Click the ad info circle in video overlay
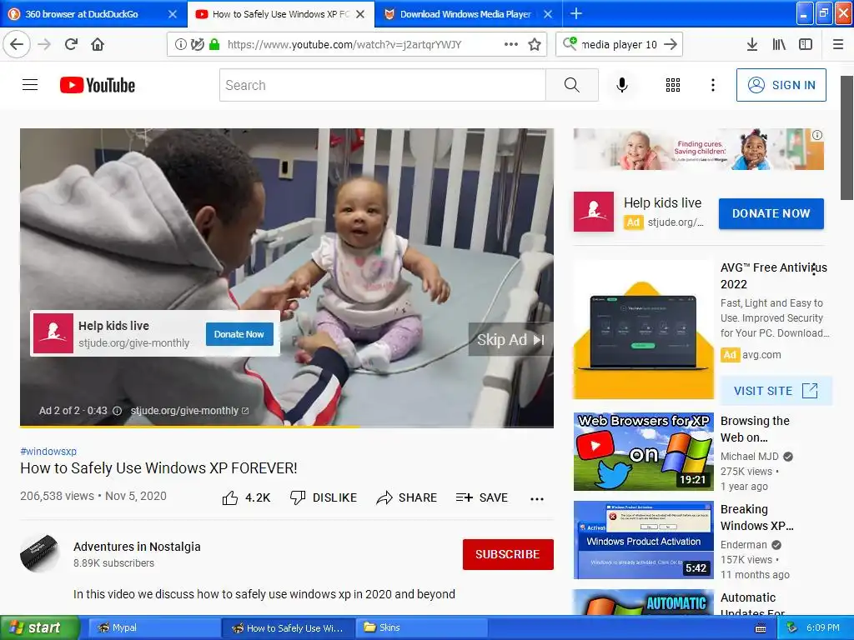 point(117,411)
